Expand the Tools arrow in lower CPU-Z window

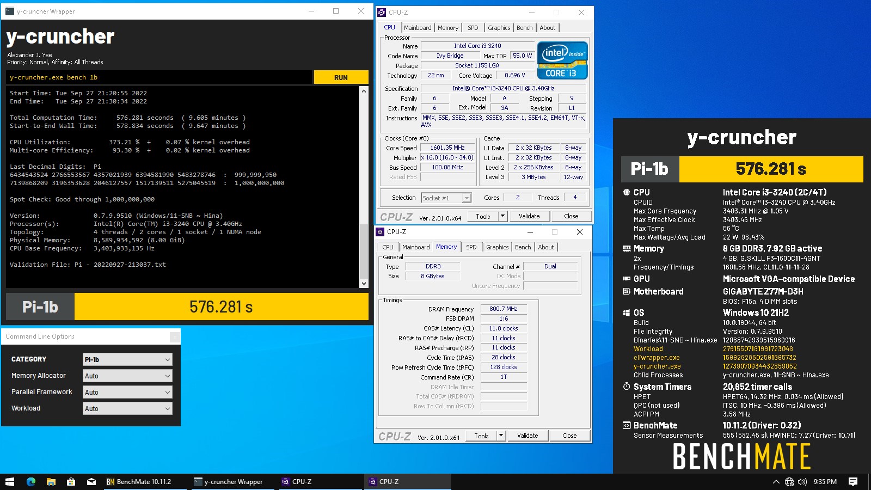coord(501,436)
